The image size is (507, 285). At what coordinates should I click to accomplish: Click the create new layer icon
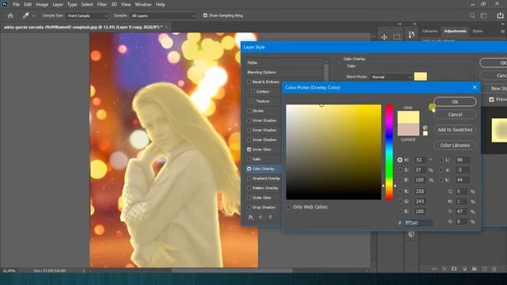pos(484,269)
